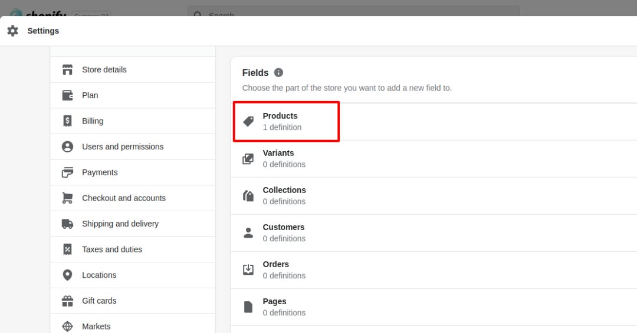Click the Settings title text
637x333 pixels.
(43, 31)
